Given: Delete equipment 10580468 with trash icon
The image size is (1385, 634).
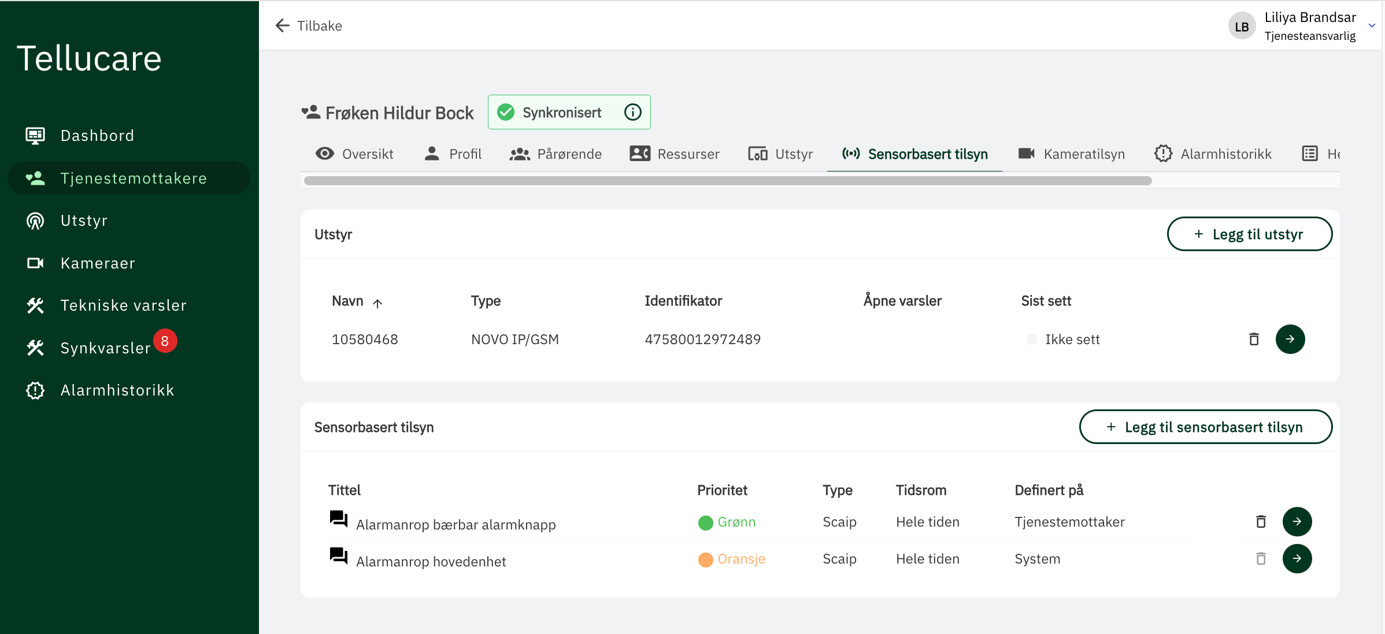Looking at the screenshot, I should click(x=1254, y=339).
